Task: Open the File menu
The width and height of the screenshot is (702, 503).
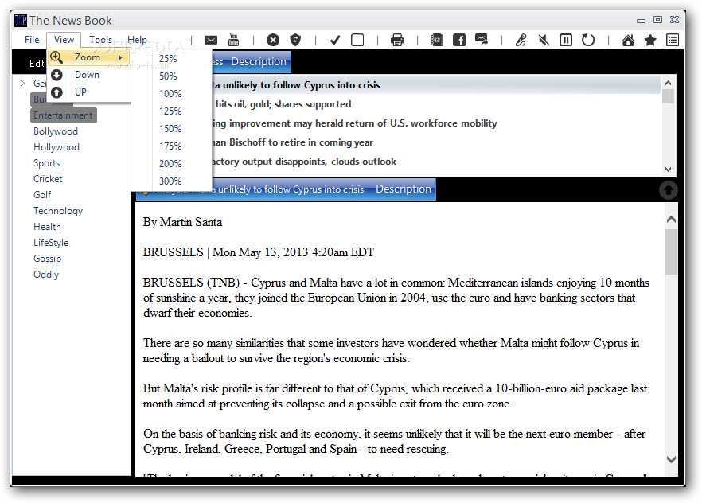Action: click(x=32, y=40)
